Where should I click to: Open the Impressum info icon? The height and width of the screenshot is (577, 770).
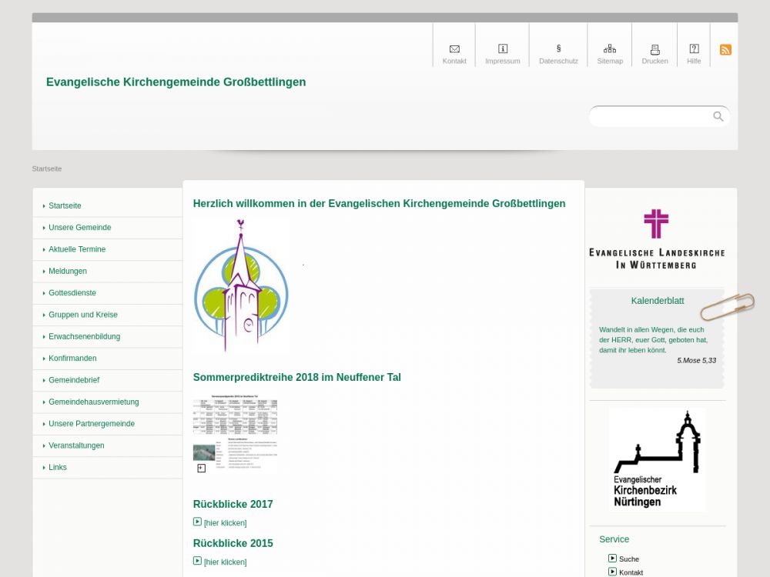[x=503, y=49]
